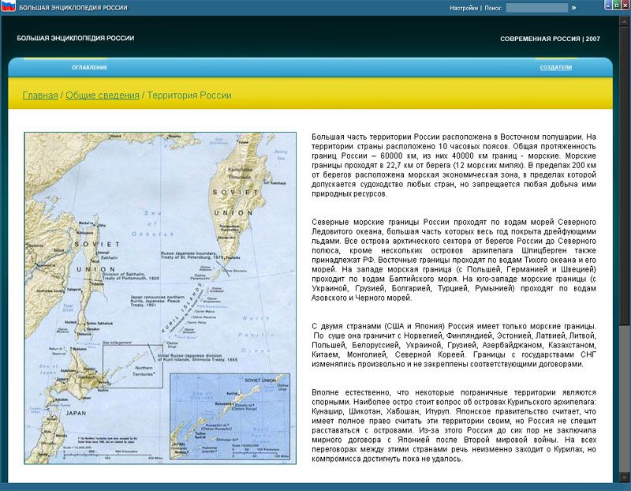Click the Территория России breadcrumb text
Screen dimensions: 631x491
[x=189, y=96]
